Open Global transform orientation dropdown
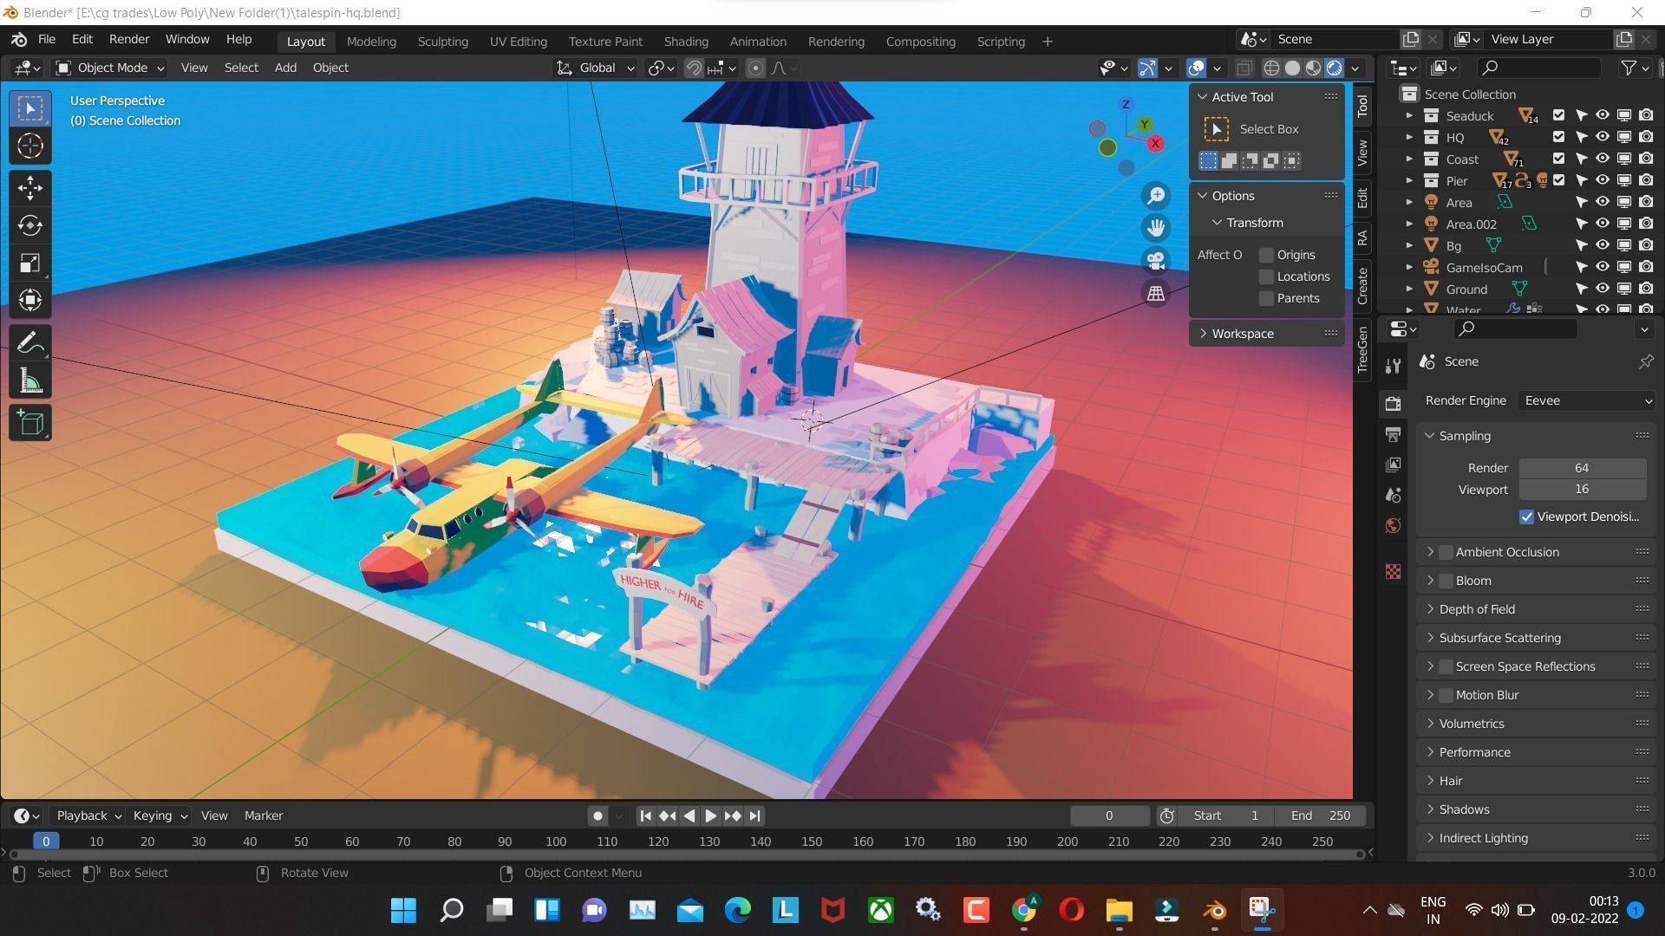 (x=596, y=68)
